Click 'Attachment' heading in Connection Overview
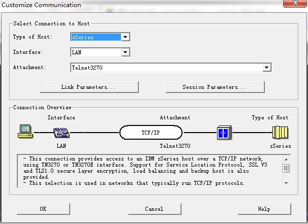Screen dimensions: 308x224 [x=175, y=117]
